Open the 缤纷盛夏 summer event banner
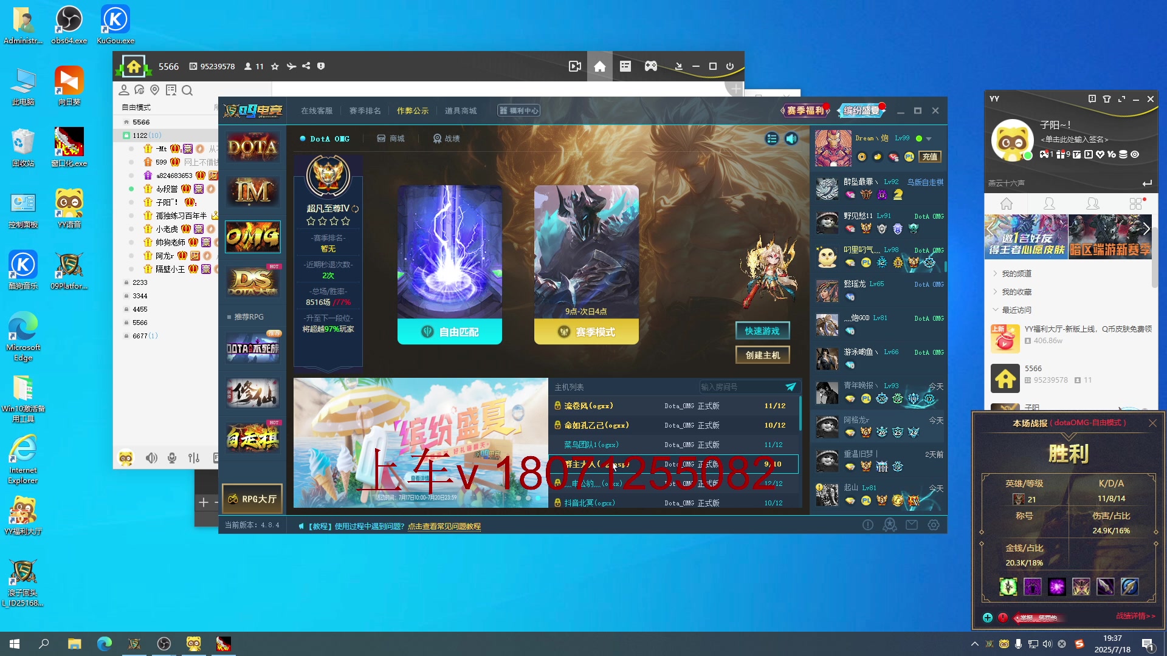 point(421,443)
